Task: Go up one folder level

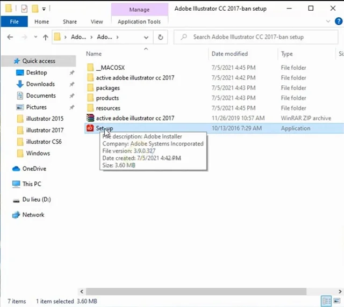Action: click(45, 37)
